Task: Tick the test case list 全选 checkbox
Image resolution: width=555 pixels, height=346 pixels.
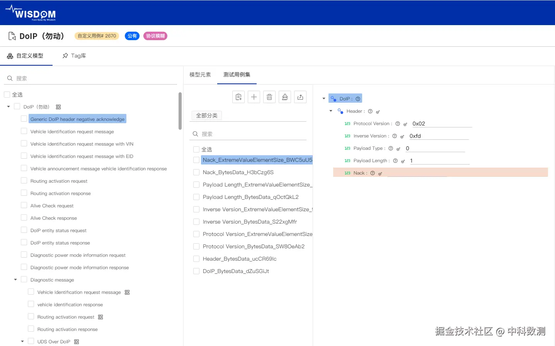Action: (196, 149)
